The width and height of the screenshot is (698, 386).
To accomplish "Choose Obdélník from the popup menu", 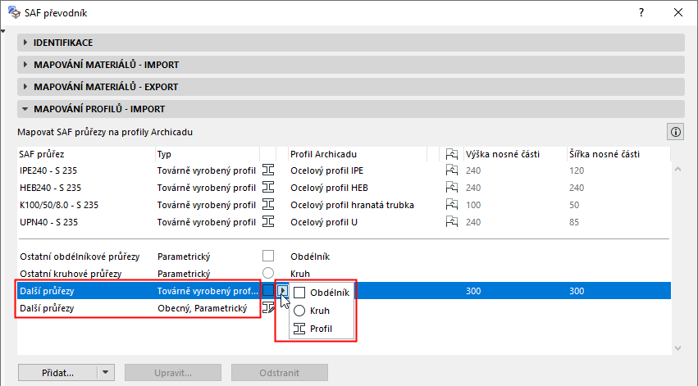I will click(322, 293).
